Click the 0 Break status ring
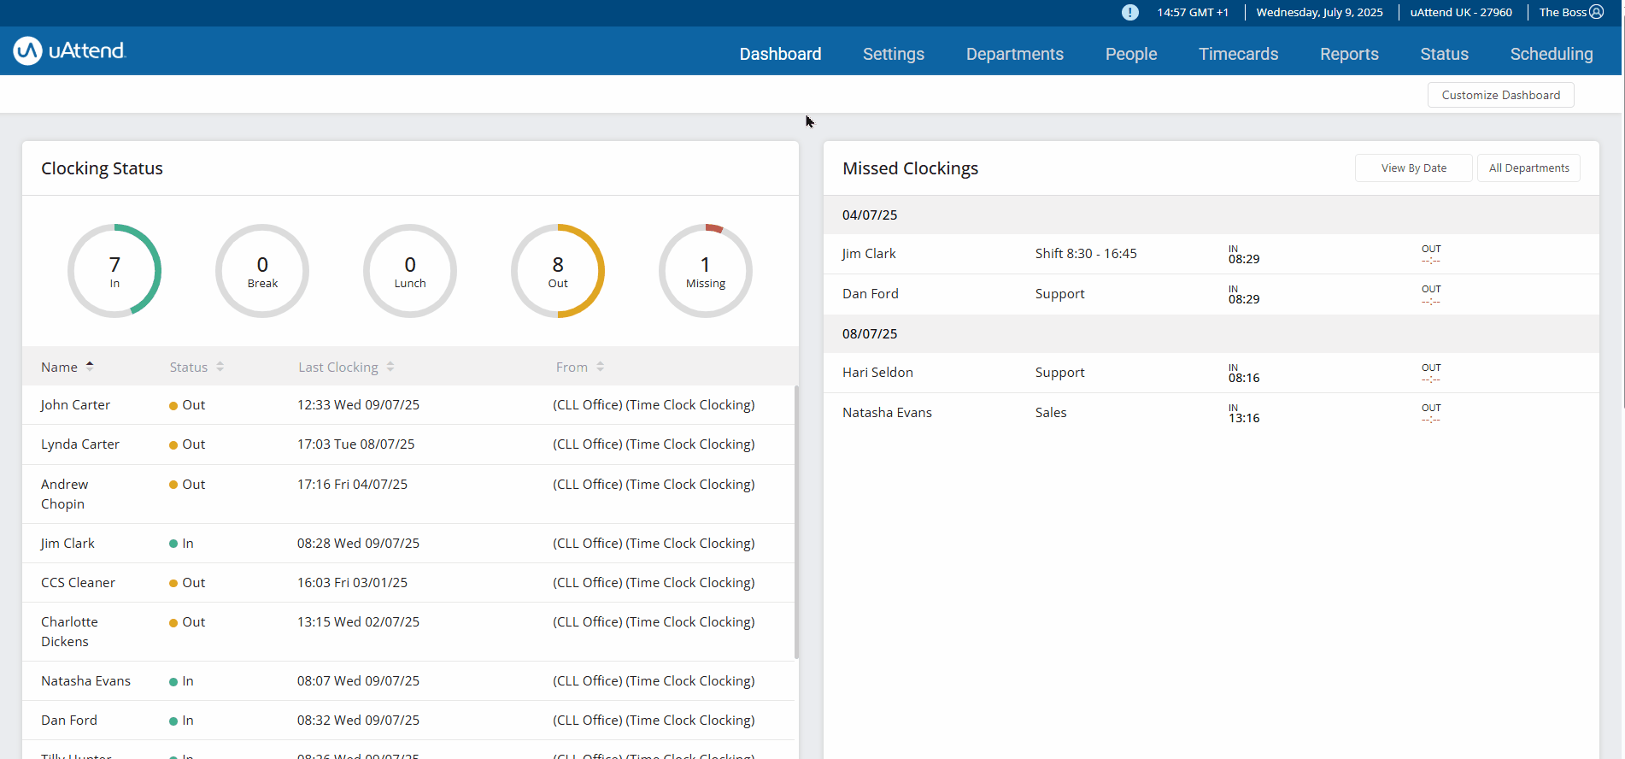 point(262,271)
